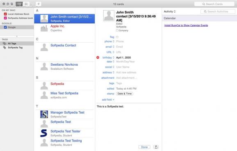Image resolution: width=237 pixels, height=151 pixels.
Task: Tick the flag checkbox
Action: (x=117, y=37)
